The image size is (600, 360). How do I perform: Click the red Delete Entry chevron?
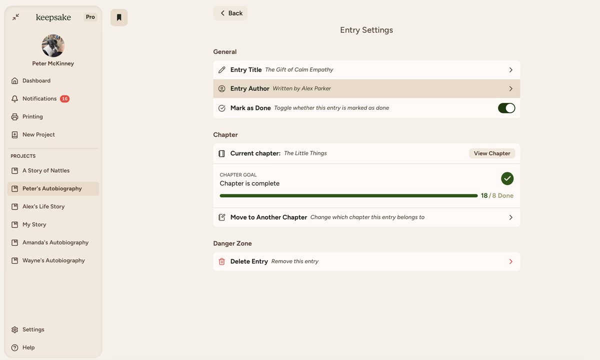tap(510, 262)
